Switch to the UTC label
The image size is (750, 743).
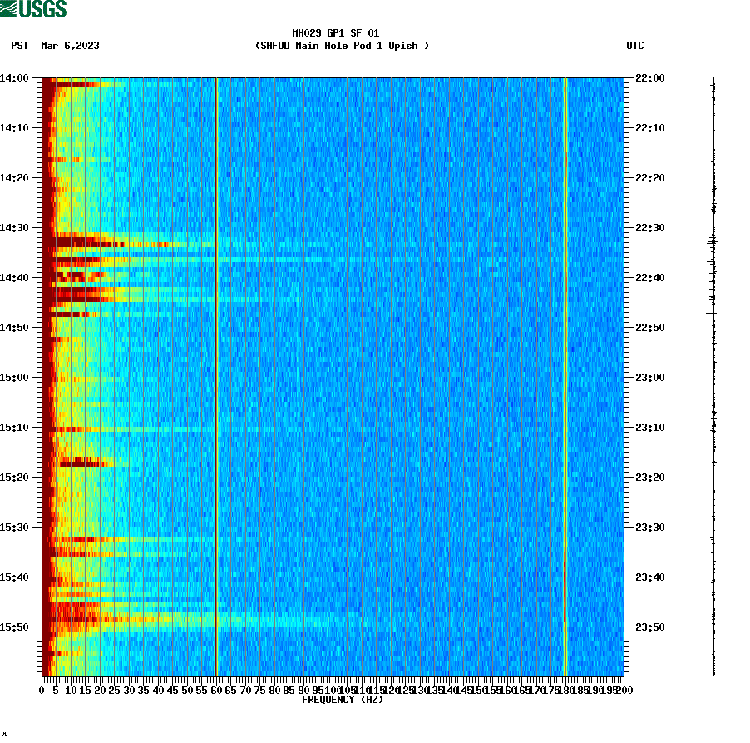click(x=637, y=47)
